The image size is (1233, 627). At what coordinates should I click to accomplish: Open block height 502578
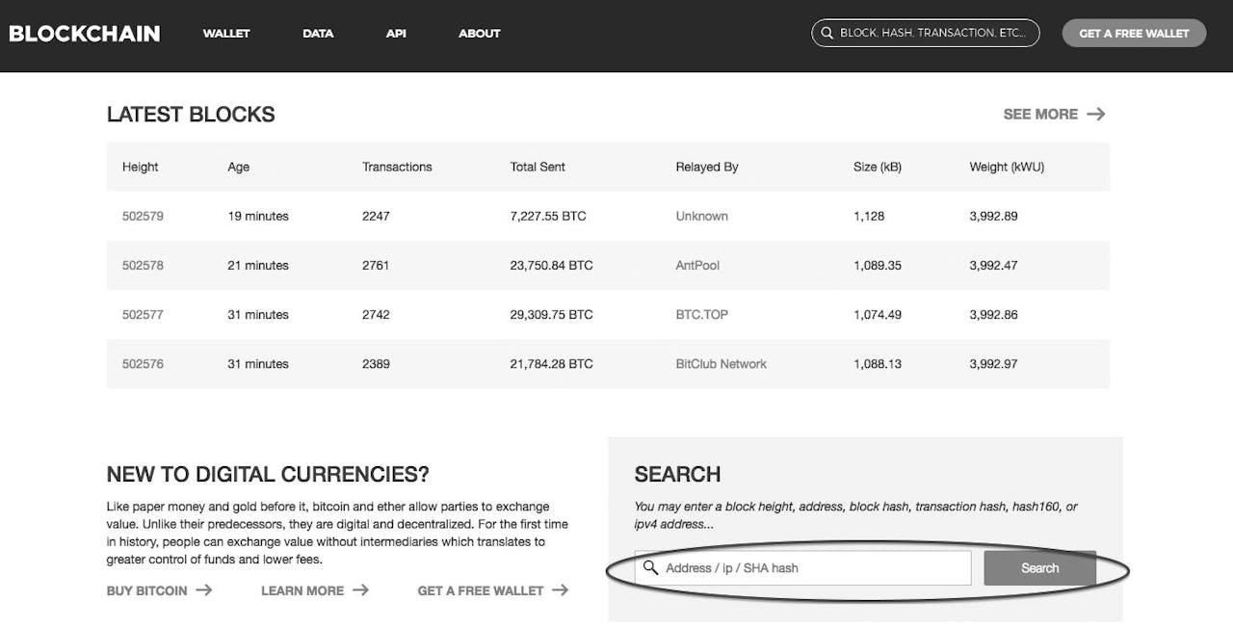(143, 266)
